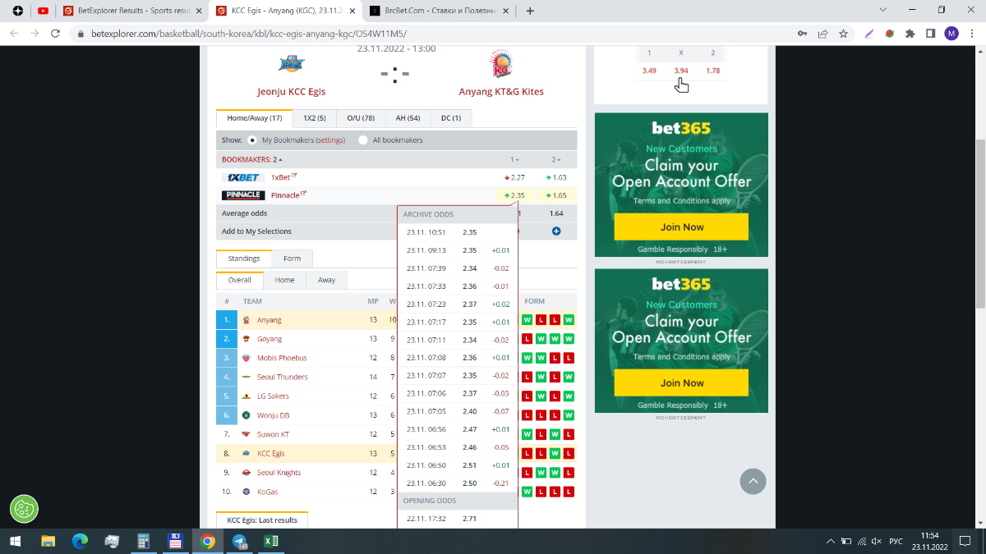Click the share page icon in address bar
986x554 pixels.
[822, 34]
